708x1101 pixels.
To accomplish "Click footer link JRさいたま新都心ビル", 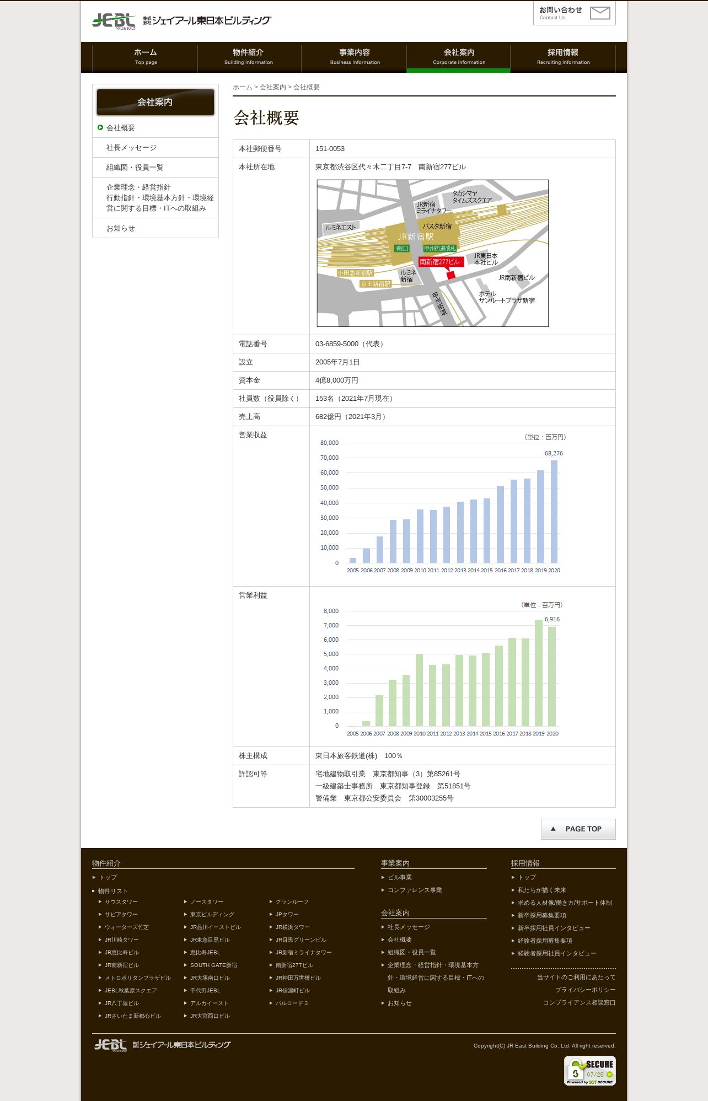I will pos(133,1016).
